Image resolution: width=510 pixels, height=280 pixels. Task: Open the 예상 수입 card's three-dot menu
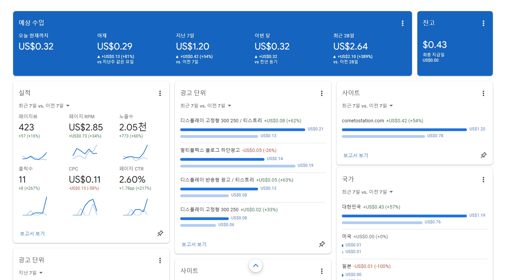pos(403,23)
